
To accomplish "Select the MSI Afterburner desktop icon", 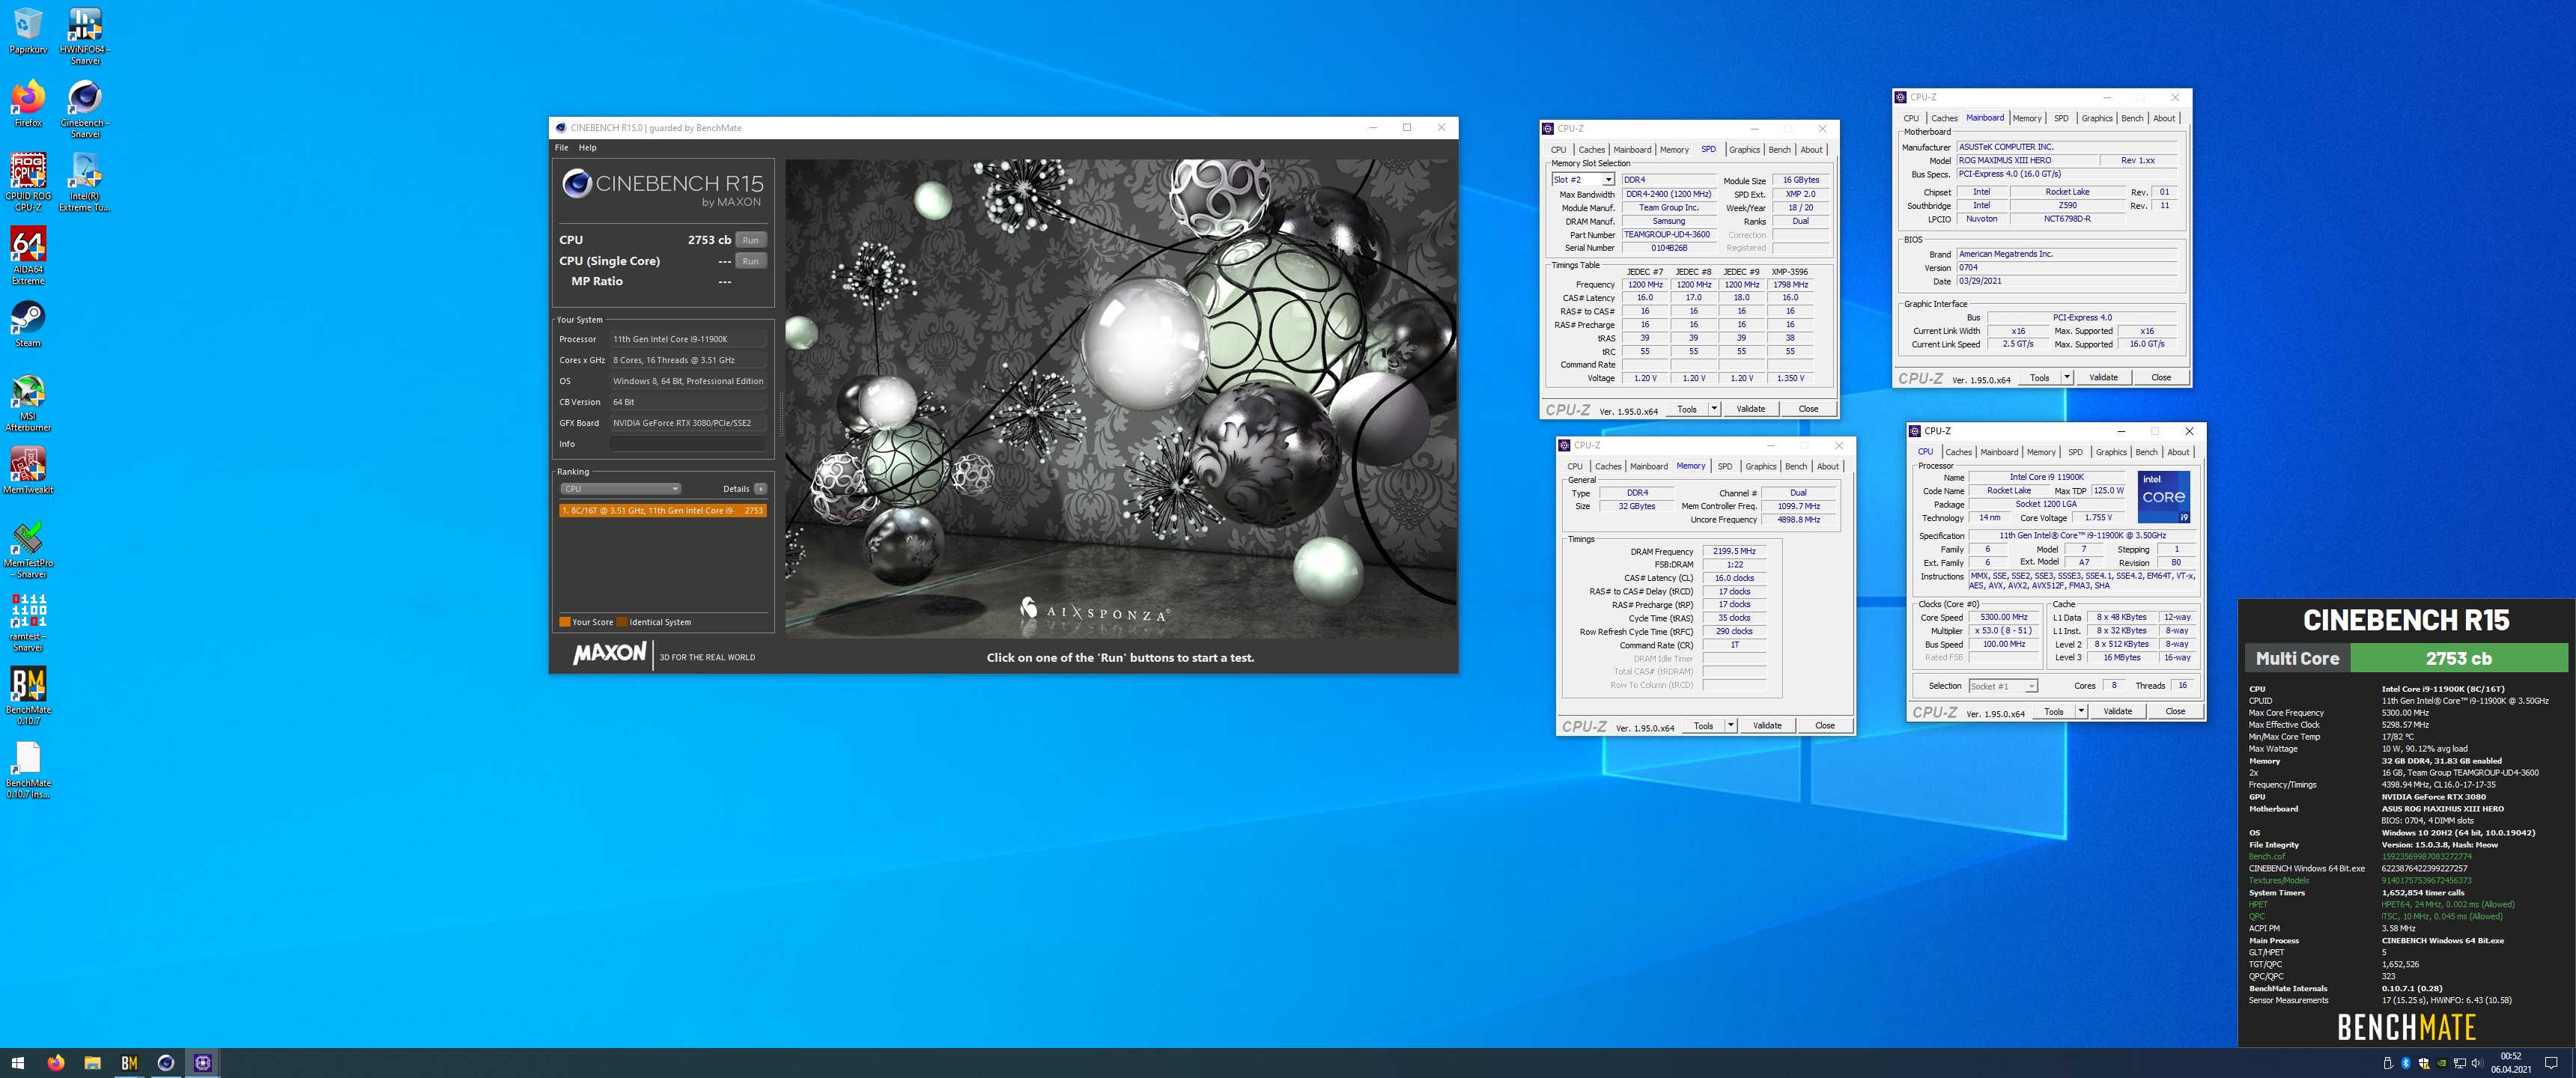I will [x=28, y=402].
